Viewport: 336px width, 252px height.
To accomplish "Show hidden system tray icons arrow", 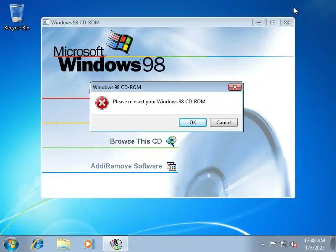I will coord(263,244).
